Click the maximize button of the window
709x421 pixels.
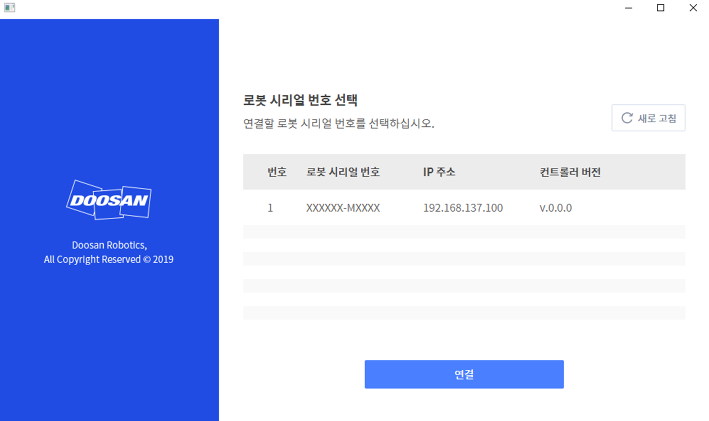(661, 8)
